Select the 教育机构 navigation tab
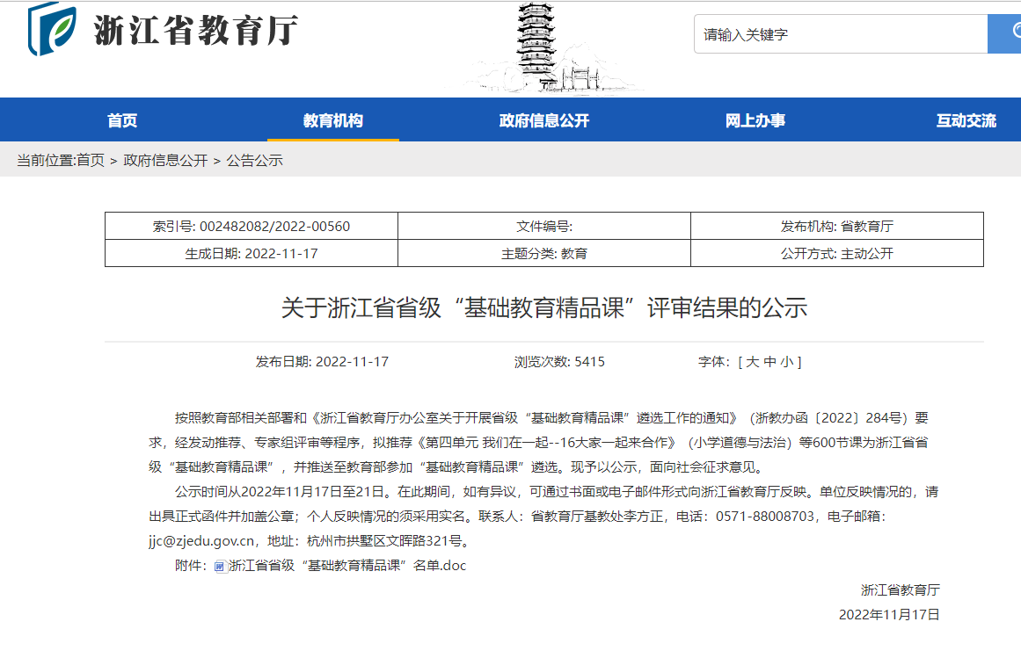 pos(332,120)
